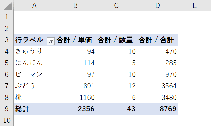Click grand total cell 8769
211x126 pixels.
pyautogui.click(x=158, y=109)
